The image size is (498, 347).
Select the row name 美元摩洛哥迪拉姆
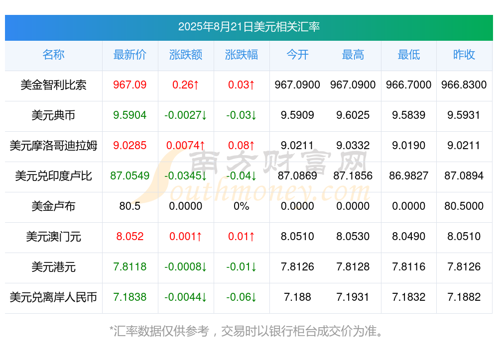click(x=53, y=146)
